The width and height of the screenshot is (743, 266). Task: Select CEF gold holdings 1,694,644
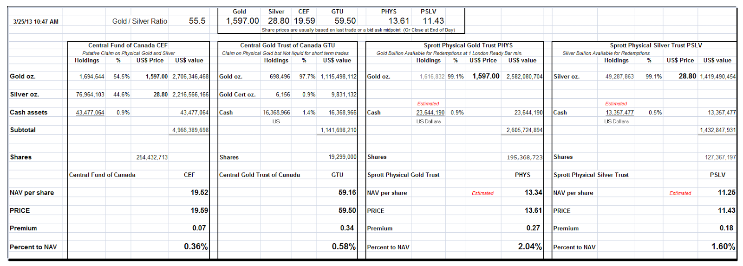pyautogui.click(x=91, y=76)
